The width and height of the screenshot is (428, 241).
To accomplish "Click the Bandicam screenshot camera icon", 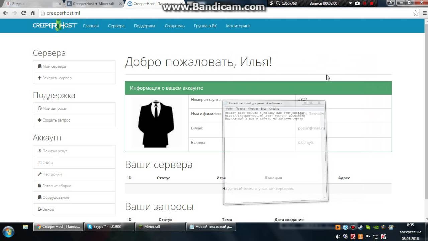I will pyautogui.click(x=357, y=3).
